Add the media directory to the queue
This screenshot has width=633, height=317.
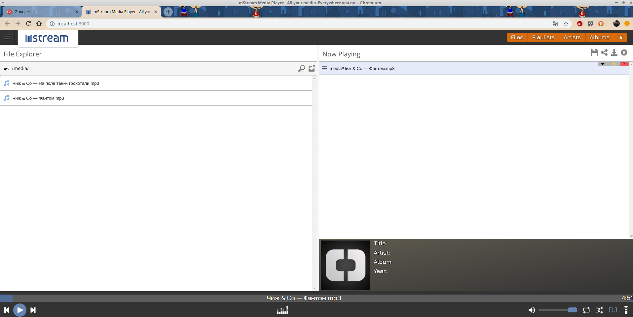[x=312, y=69]
